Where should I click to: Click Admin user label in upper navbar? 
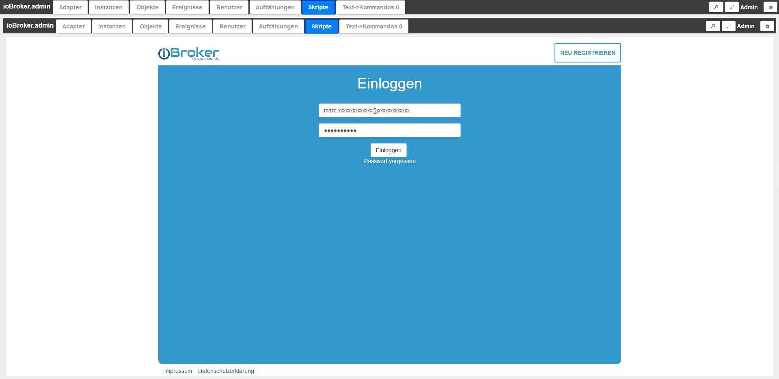749,7
